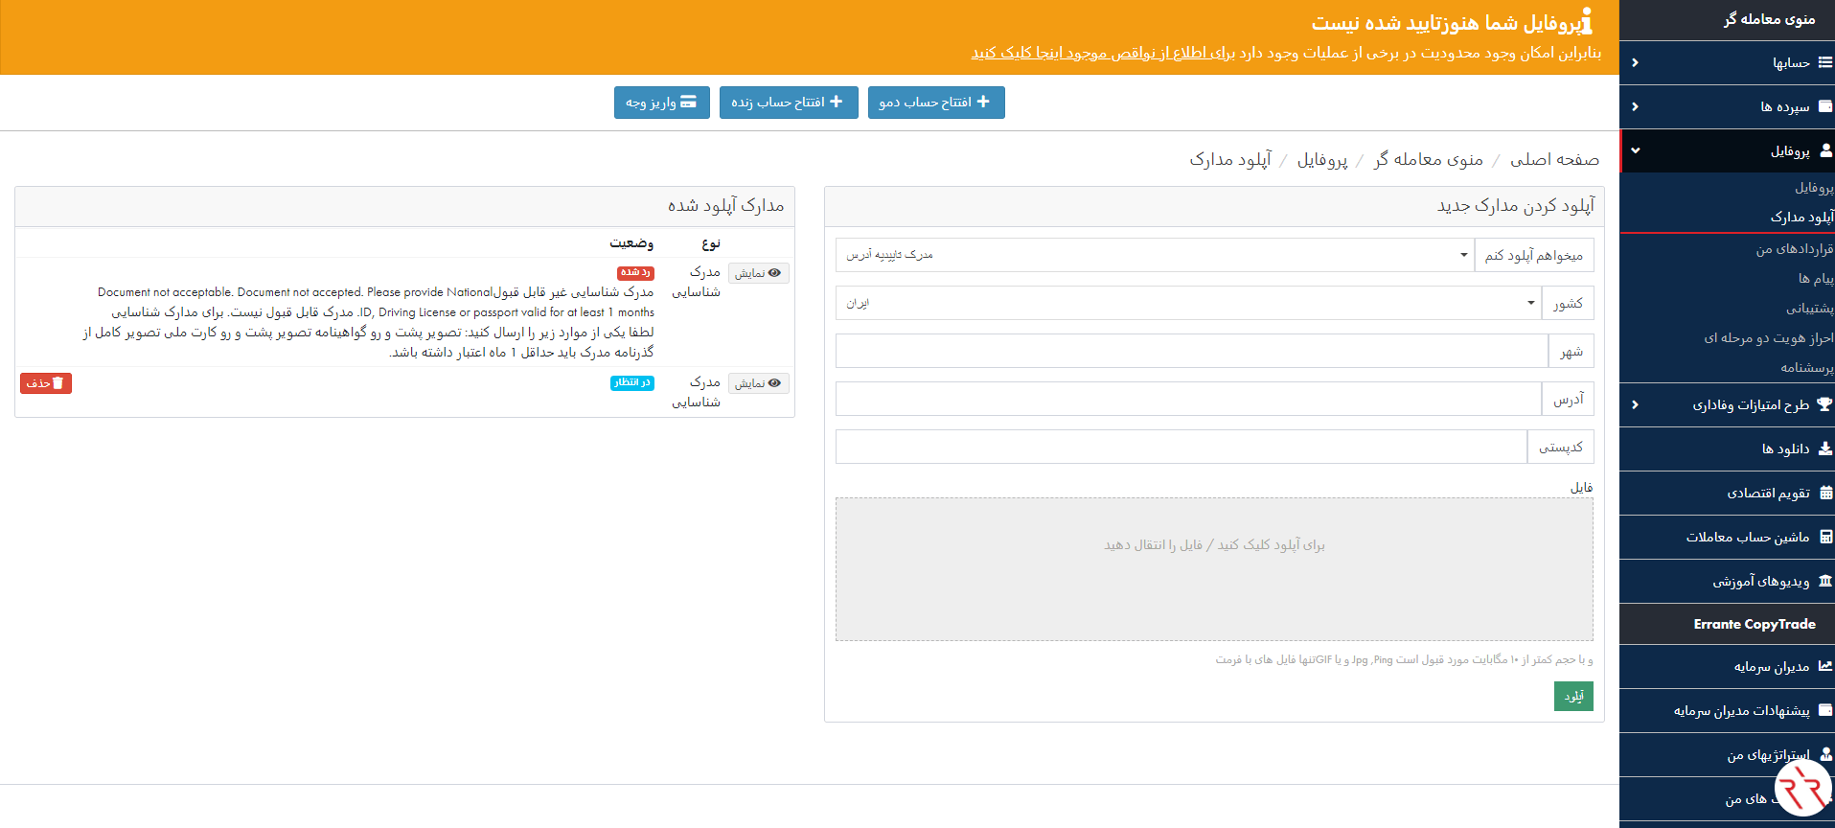Click the مدارک آپلود شده panel title

[725, 205]
